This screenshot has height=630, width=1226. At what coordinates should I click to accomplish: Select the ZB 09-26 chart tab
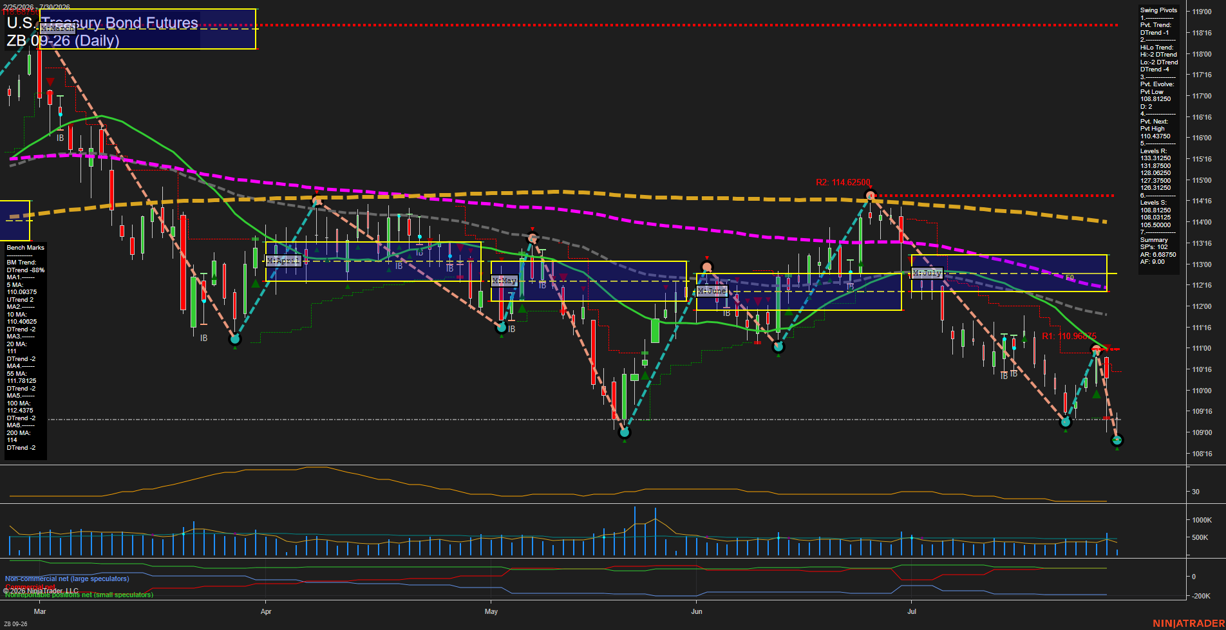pyautogui.click(x=15, y=624)
